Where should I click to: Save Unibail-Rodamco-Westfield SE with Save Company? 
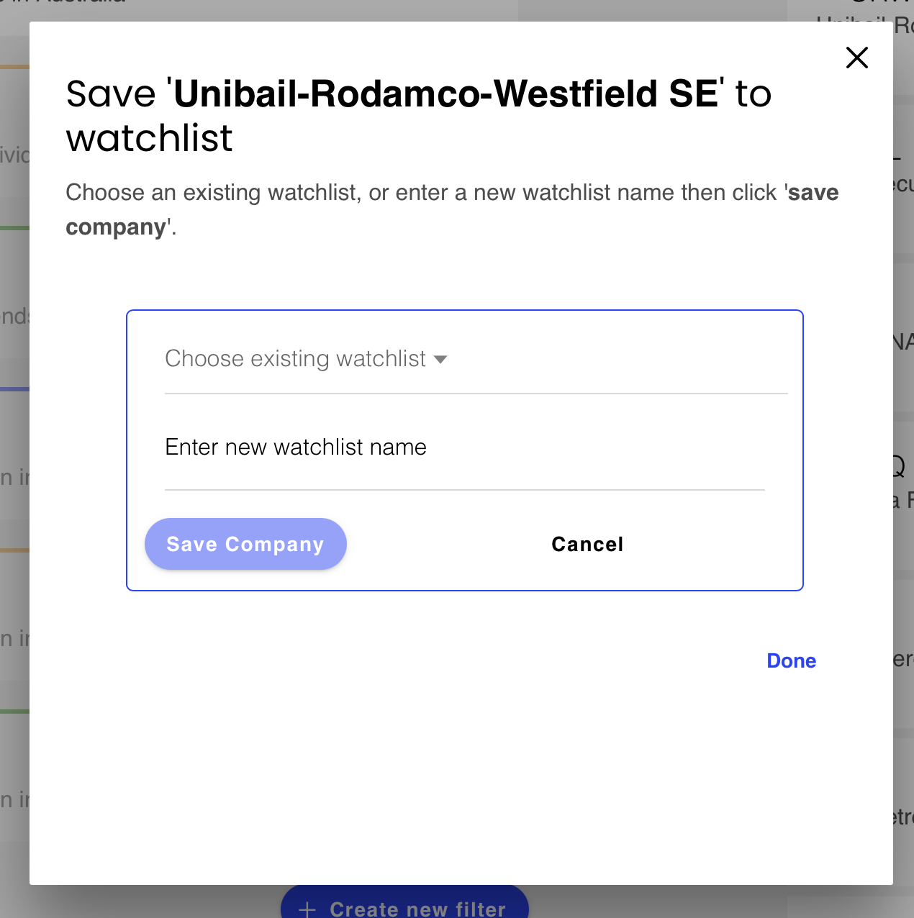(x=245, y=544)
